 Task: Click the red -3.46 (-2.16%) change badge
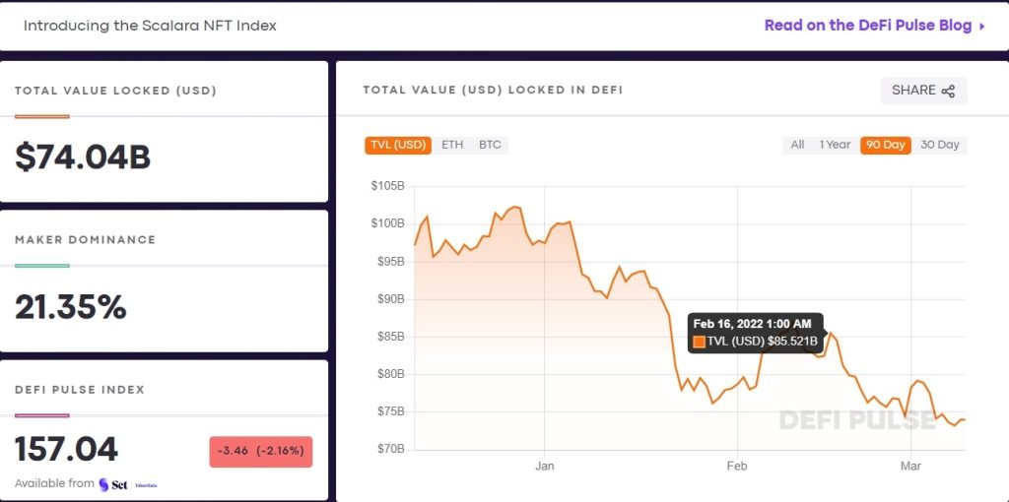point(261,452)
